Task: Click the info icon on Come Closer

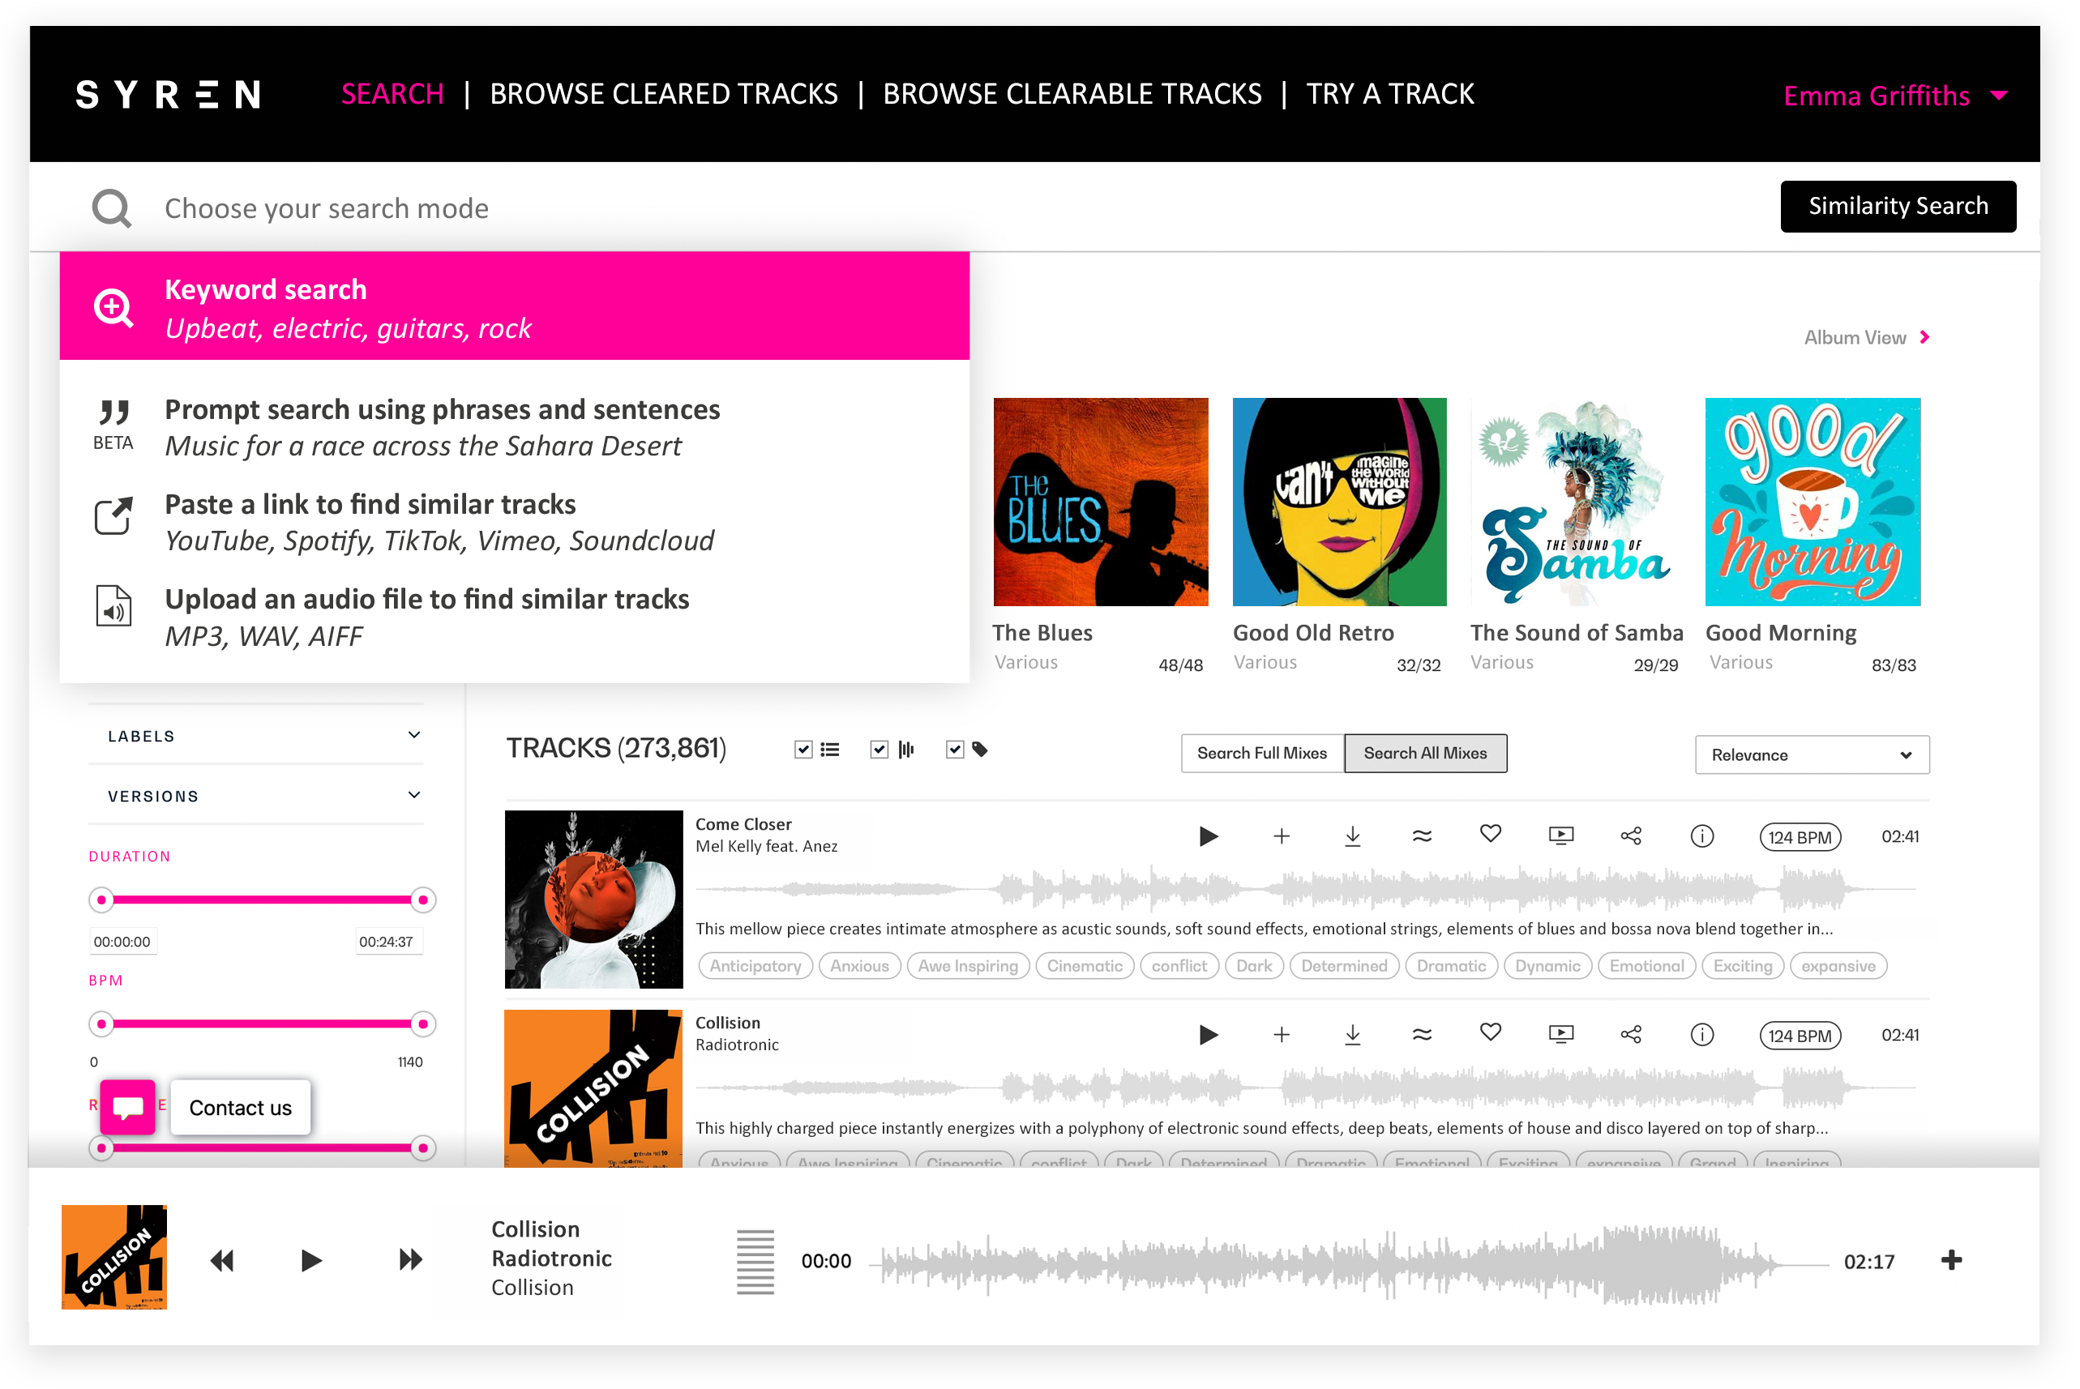Action: (x=1703, y=834)
